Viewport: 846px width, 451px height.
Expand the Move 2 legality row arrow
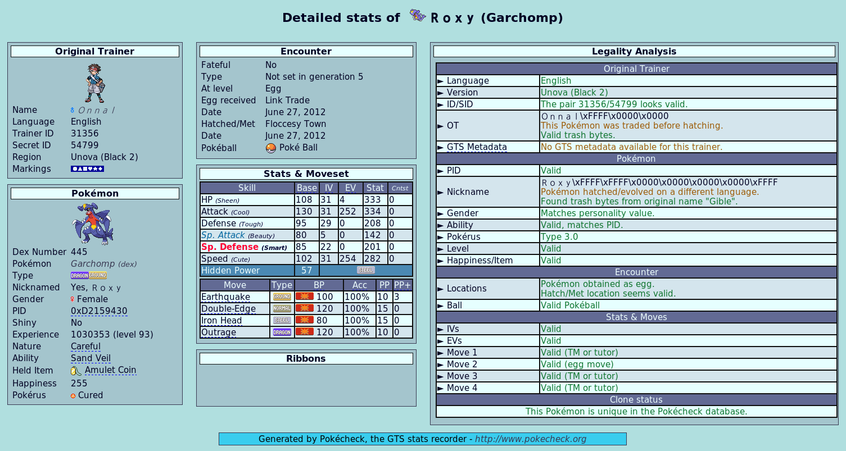coord(441,365)
